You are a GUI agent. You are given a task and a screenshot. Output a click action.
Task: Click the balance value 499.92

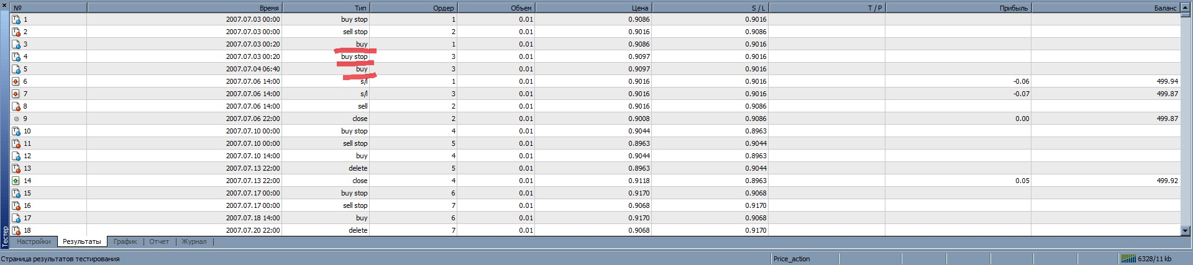pyautogui.click(x=1168, y=181)
